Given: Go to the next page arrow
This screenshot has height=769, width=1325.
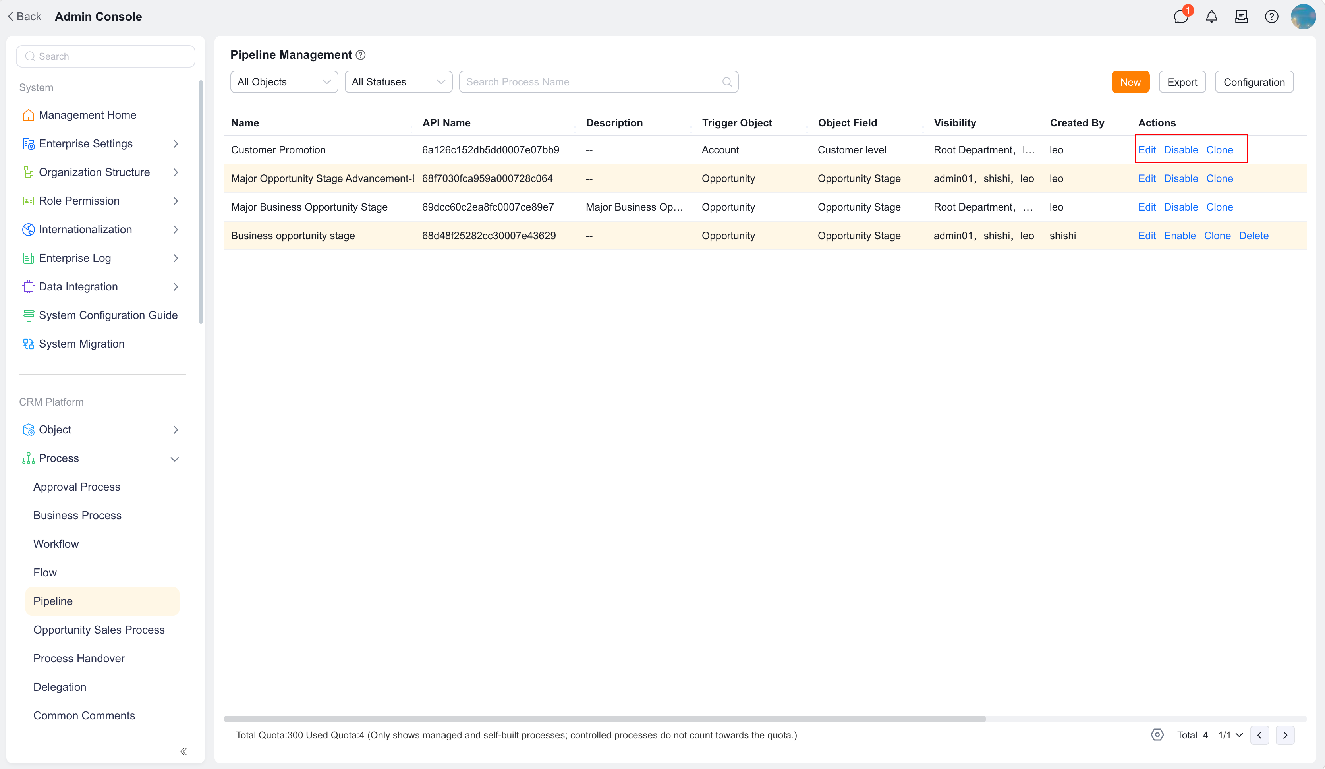Looking at the screenshot, I should click(1285, 735).
